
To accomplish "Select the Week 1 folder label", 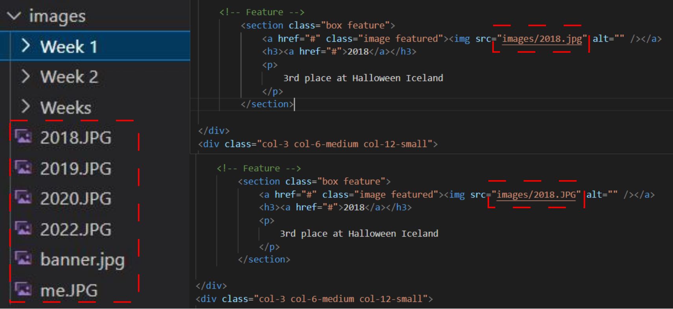I will (x=69, y=47).
